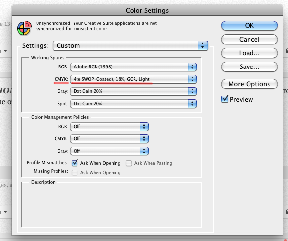
Task: Uncheck Profile Mismatches Ask When Opening
Action: click(75, 163)
